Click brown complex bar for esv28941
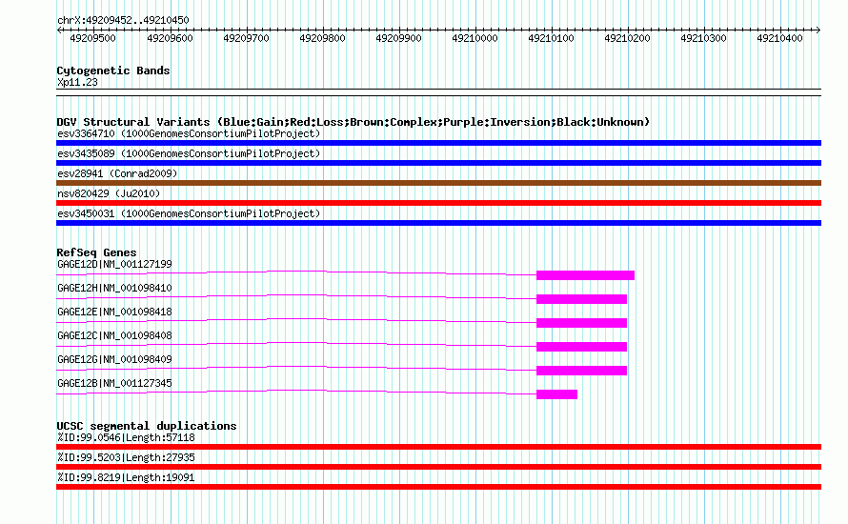848x524 pixels. pyautogui.click(x=438, y=183)
